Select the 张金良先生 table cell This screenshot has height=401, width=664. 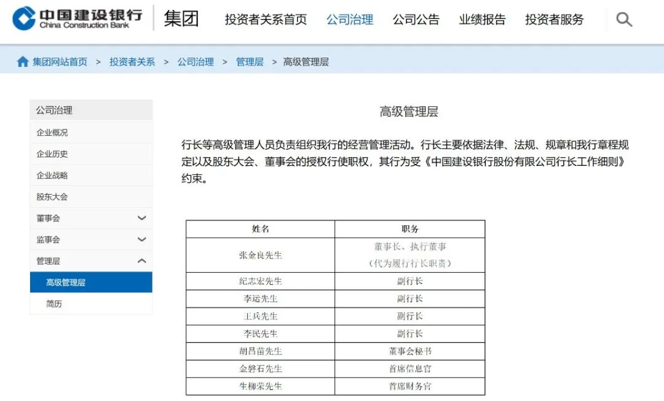(261, 255)
